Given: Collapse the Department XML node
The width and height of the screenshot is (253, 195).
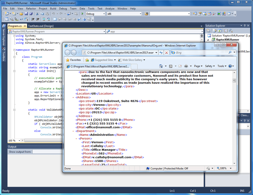Looking at the screenshot, I should [x=73, y=131].
